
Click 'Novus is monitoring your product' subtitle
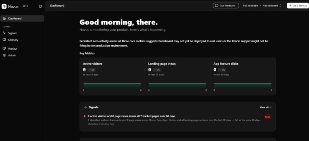coord(123,30)
